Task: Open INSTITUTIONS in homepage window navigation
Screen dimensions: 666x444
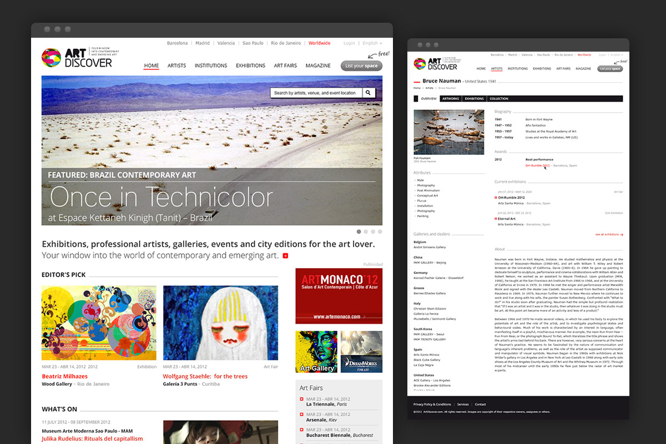Action: point(211,65)
